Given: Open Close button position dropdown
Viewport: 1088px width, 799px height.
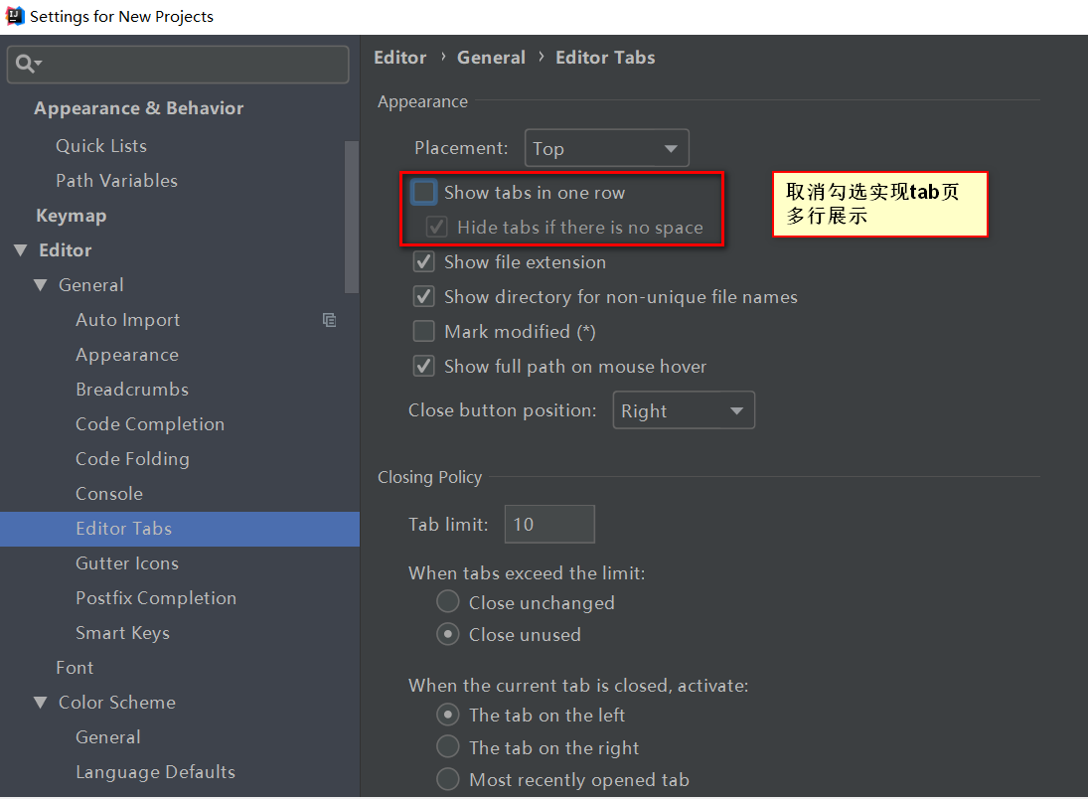Looking at the screenshot, I should (684, 410).
